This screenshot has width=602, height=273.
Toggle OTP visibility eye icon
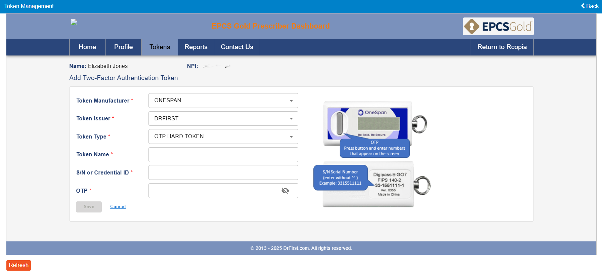point(285,191)
